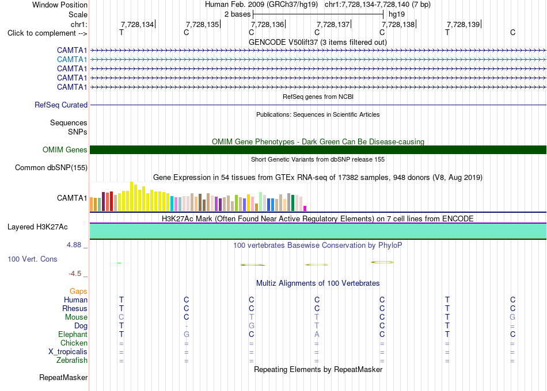Image resolution: width=547 pixels, height=391 pixels.
Task: Click the RefSeq Curated gene line
Action: (318, 105)
